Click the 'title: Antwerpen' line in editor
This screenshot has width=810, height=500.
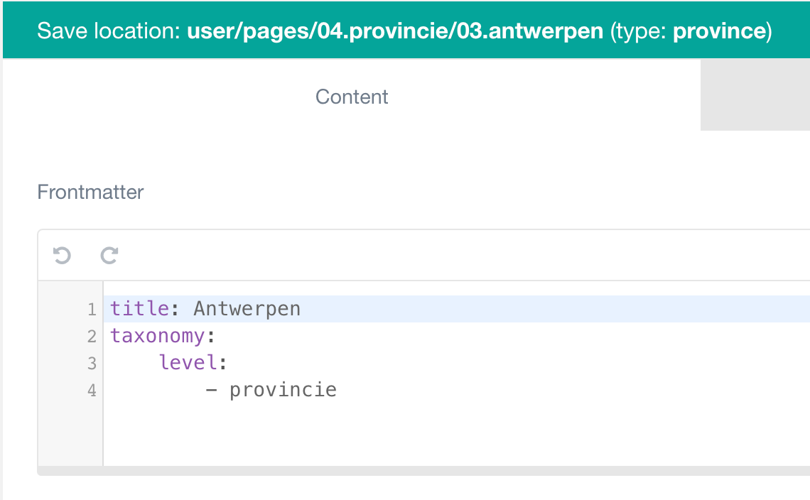click(x=205, y=309)
